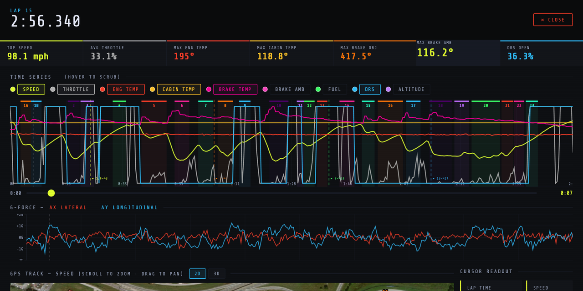This screenshot has width=583, height=291.
Task: Select the TOP SPEED stat card
Action: tap(41, 53)
